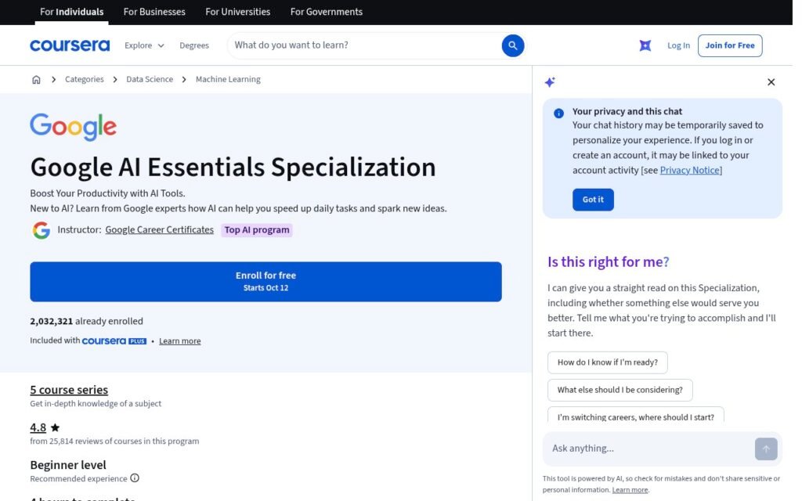Open the 5 course series link
The image size is (802, 501).
69,390
